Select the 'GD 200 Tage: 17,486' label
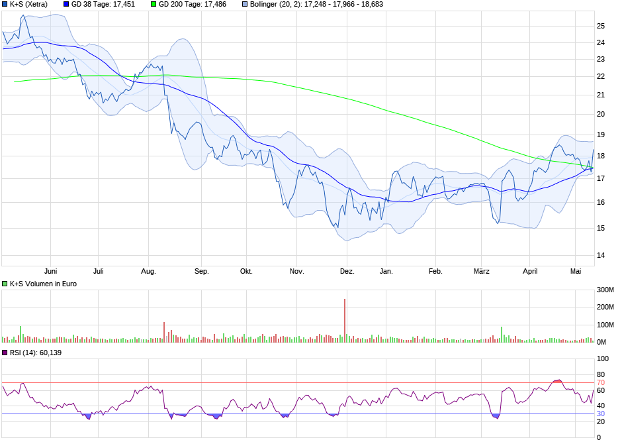The width and height of the screenshot is (622, 444). [193, 5]
